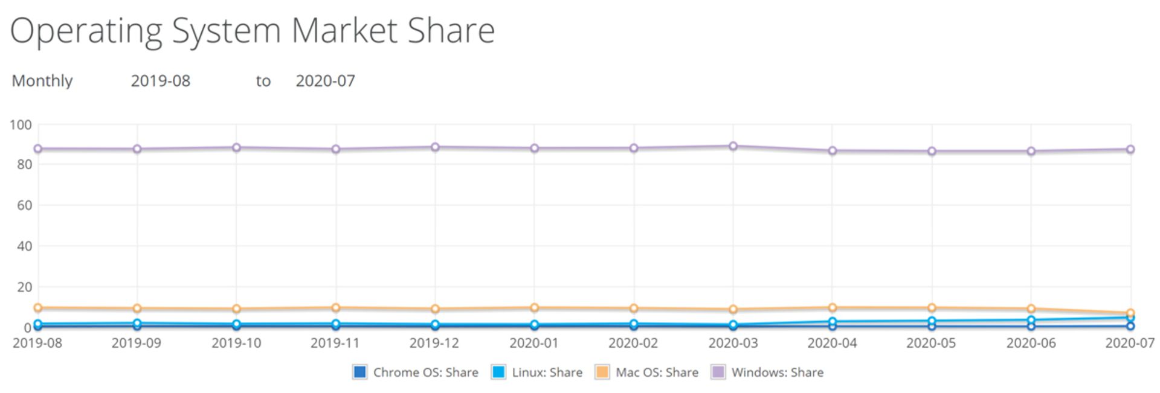Hide the Linux: Share series label
This screenshot has height=393, width=1160.
tap(547, 372)
